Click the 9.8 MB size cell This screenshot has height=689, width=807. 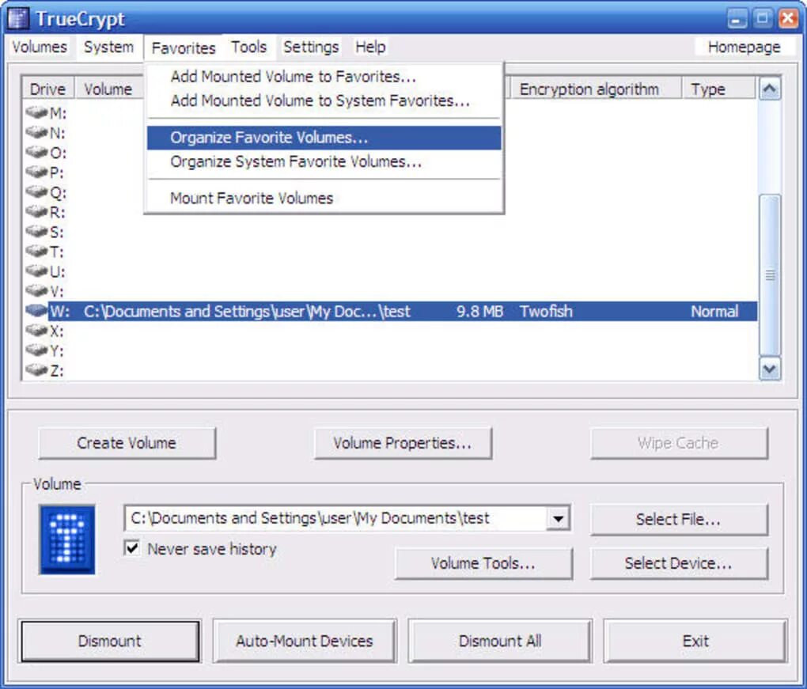pos(479,312)
